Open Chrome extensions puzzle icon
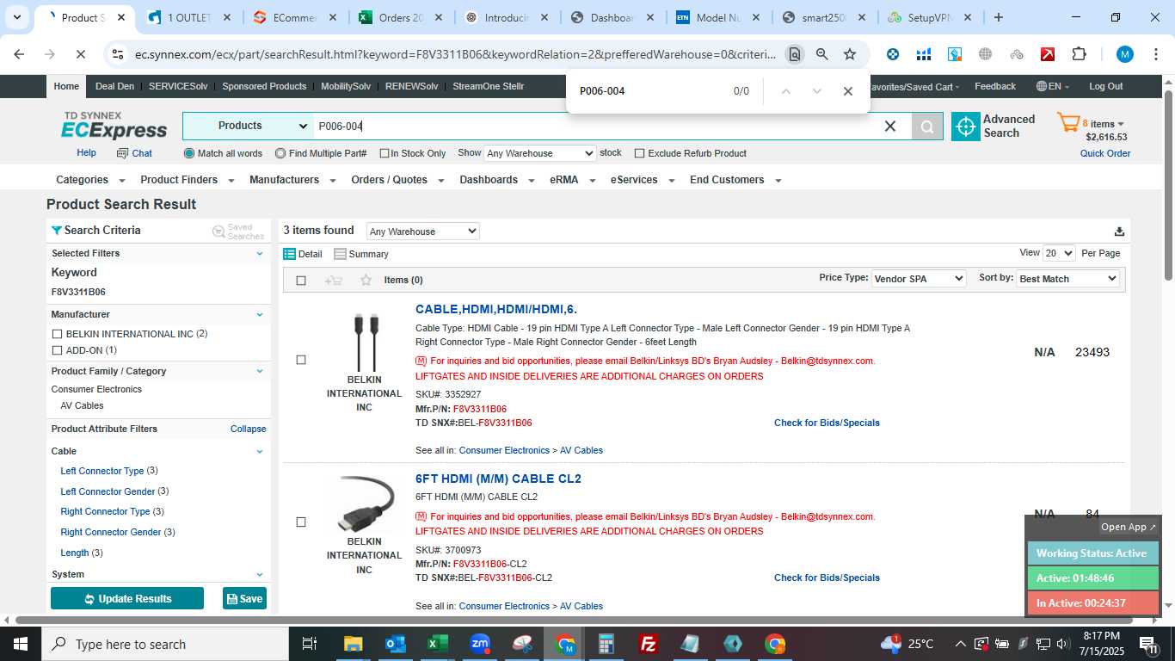 [x=1079, y=54]
